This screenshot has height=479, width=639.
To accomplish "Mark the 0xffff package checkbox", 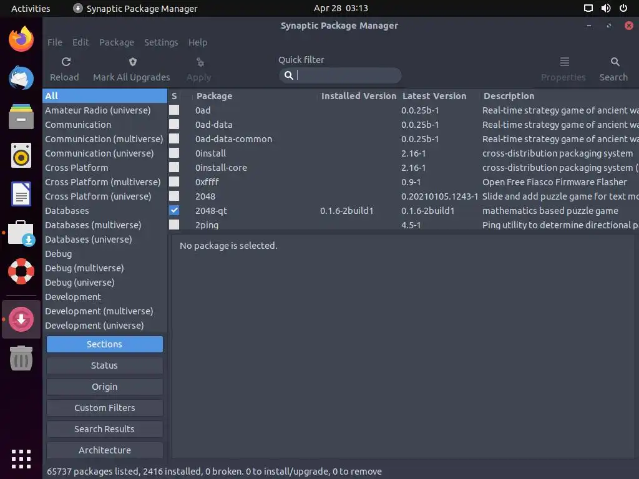I will point(174,181).
